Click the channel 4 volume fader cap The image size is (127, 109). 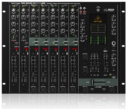point(43,74)
